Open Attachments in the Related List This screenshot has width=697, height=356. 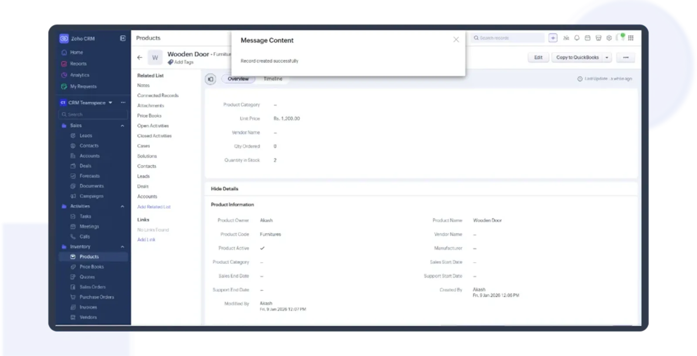click(x=151, y=106)
